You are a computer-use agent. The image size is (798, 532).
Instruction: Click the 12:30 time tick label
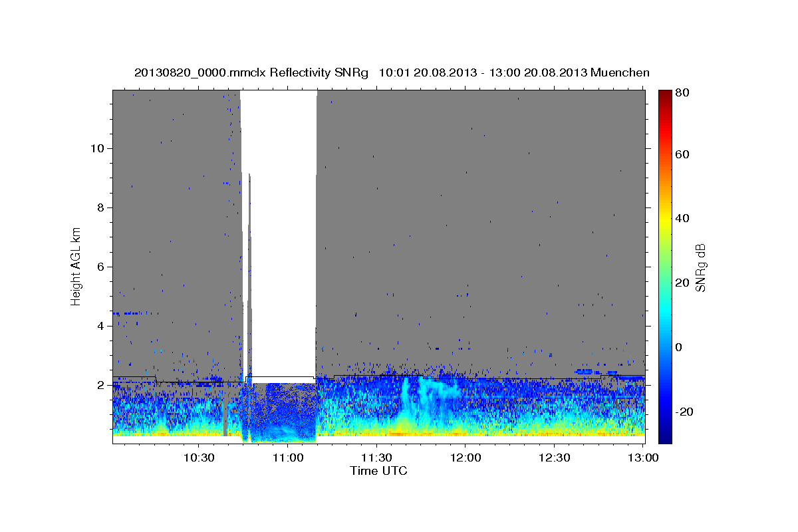pyautogui.click(x=555, y=458)
